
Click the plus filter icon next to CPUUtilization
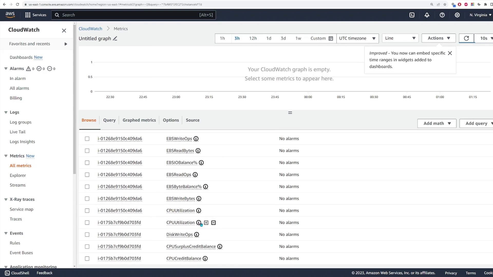click(x=206, y=223)
